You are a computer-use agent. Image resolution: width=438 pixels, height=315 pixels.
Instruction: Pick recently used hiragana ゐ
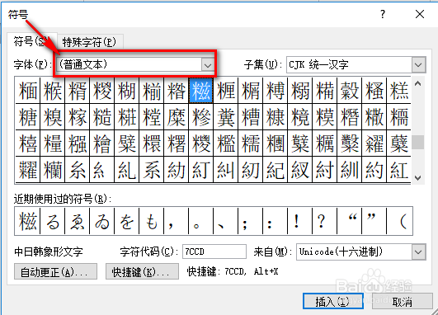(x=102, y=221)
